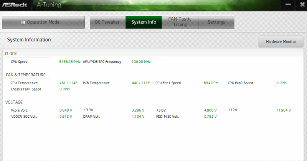This screenshot has height=161, width=307.
Task: Select the CPU Fan2 Speed label
Action: (x=240, y=83)
